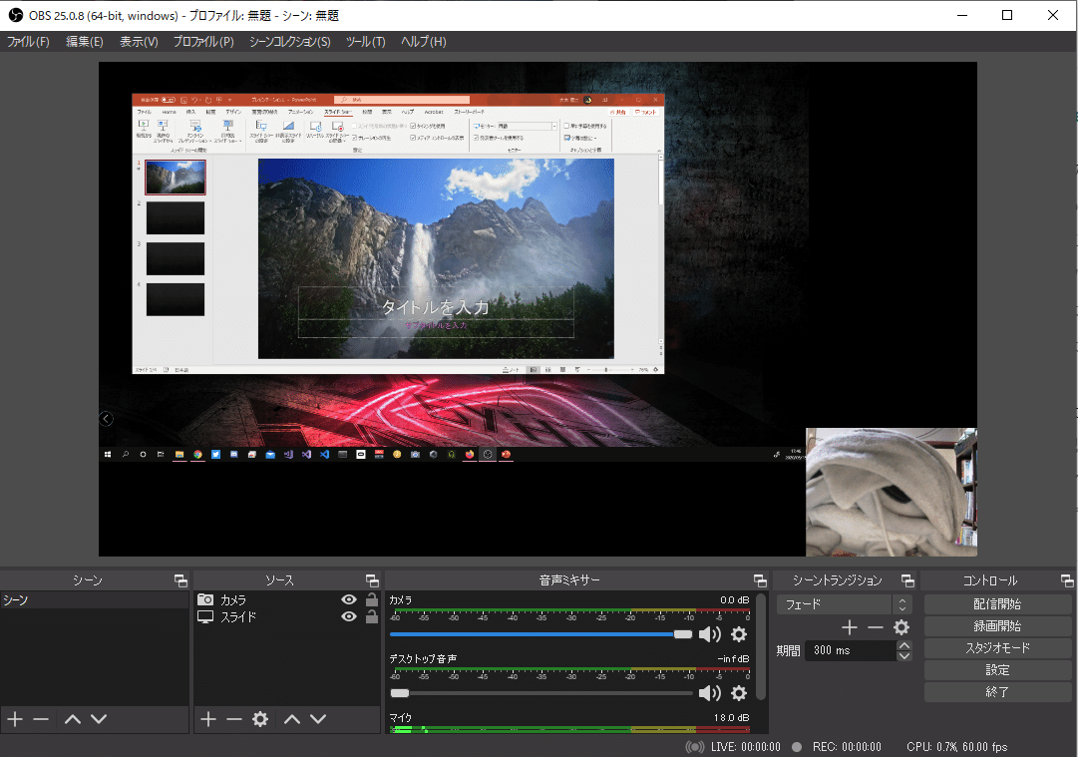This screenshot has width=1078, height=757.
Task: Add a new scene with plus icon
Action: (x=15, y=719)
